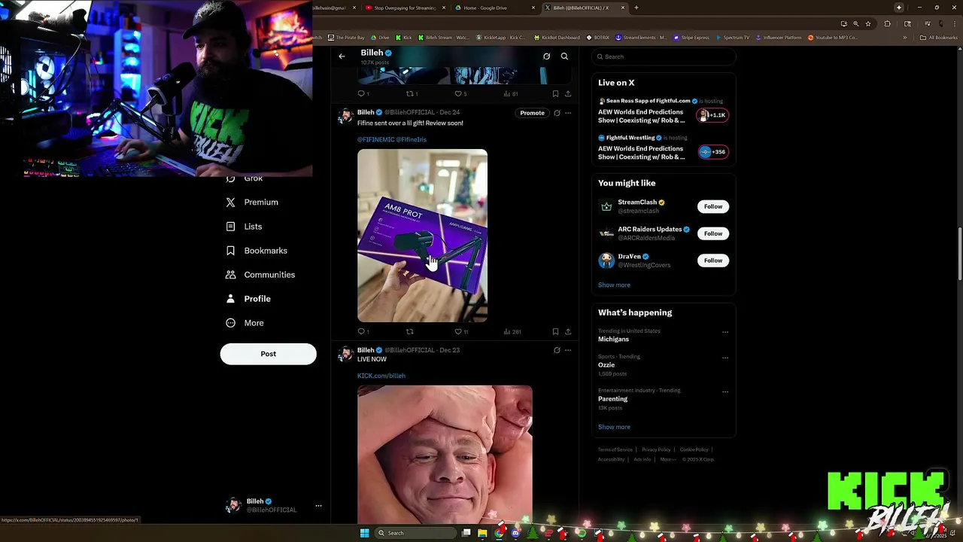This screenshot has width=963, height=542.
Task: Search Billeh's posts with the header magnifier
Action: pyautogui.click(x=564, y=56)
